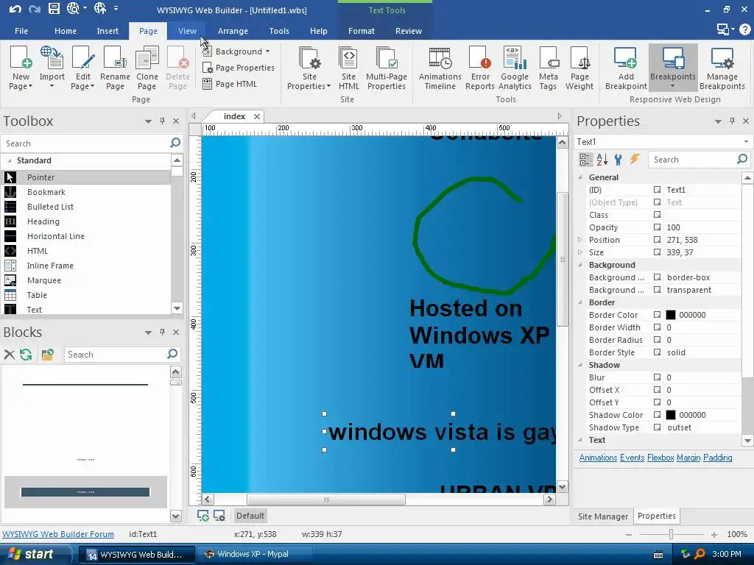Open the File menu
This screenshot has width=754, height=565.
coord(21,31)
